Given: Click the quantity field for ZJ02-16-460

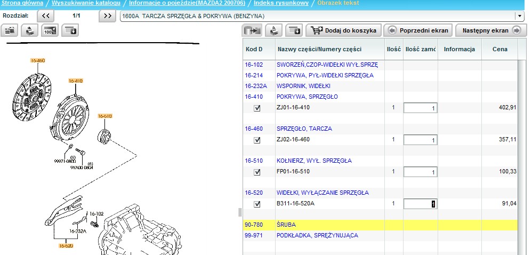Looking at the screenshot, I should click(420, 140).
